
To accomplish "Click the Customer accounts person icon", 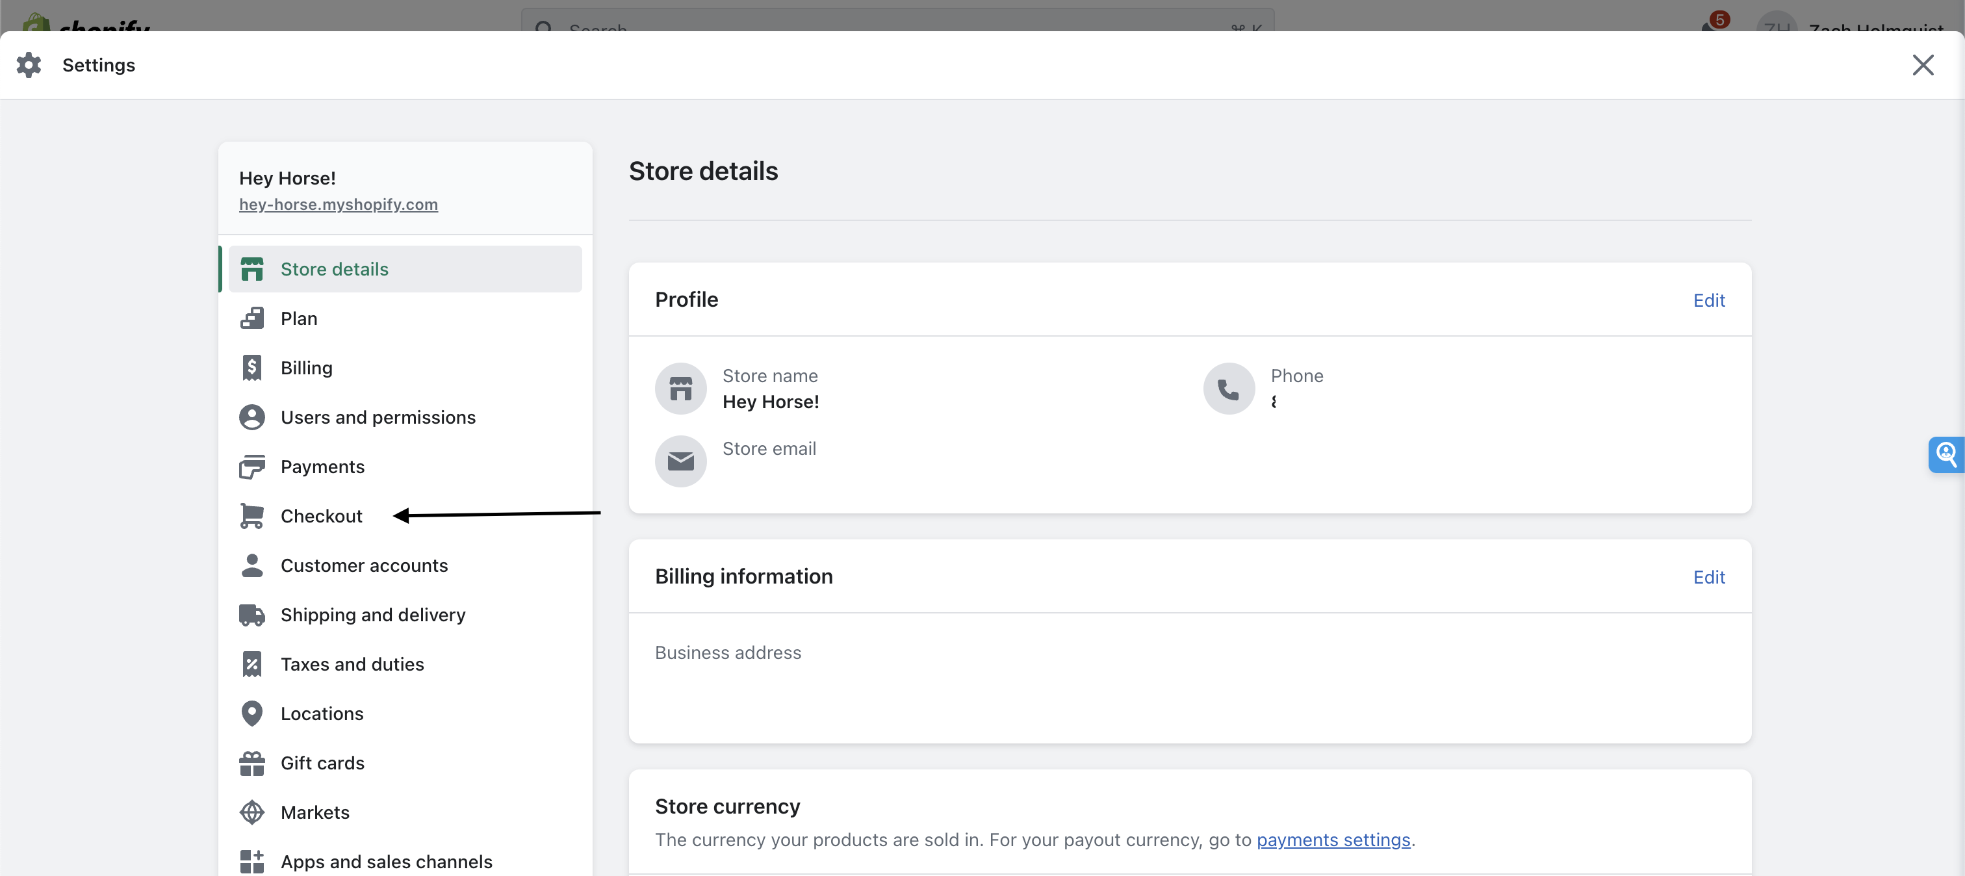I will pyautogui.click(x=251, y=565).
